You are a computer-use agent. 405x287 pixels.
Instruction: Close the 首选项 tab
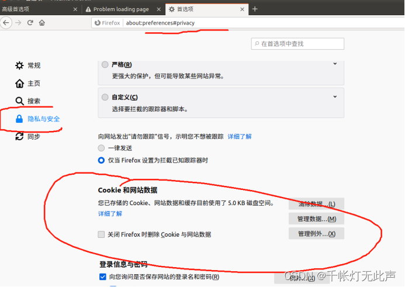coord(242,9)
